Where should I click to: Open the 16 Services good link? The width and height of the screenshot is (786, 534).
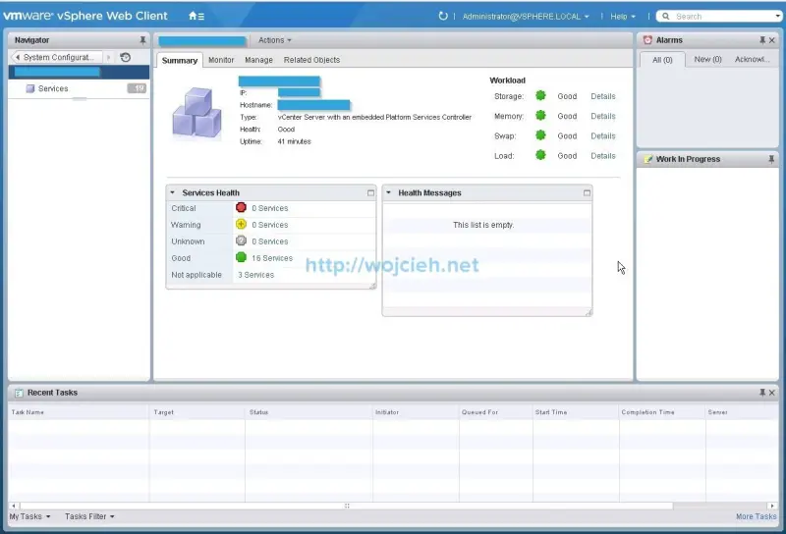(272, 258)
